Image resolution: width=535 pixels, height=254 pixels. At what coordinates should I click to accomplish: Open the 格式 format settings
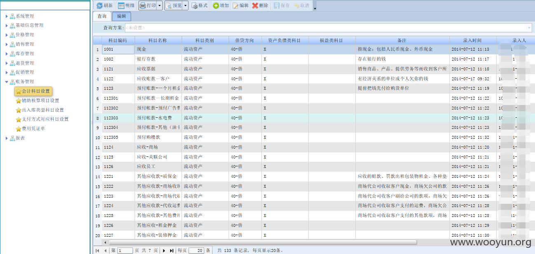199,6
